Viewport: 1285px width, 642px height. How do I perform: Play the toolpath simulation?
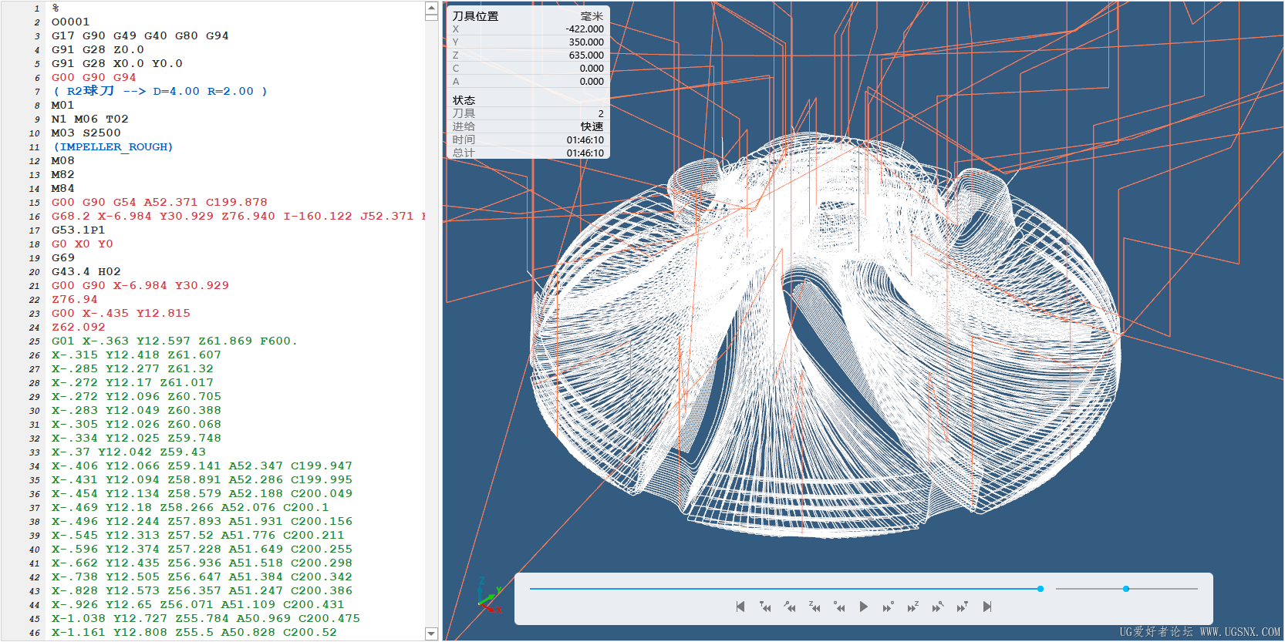tap(864, 607)
